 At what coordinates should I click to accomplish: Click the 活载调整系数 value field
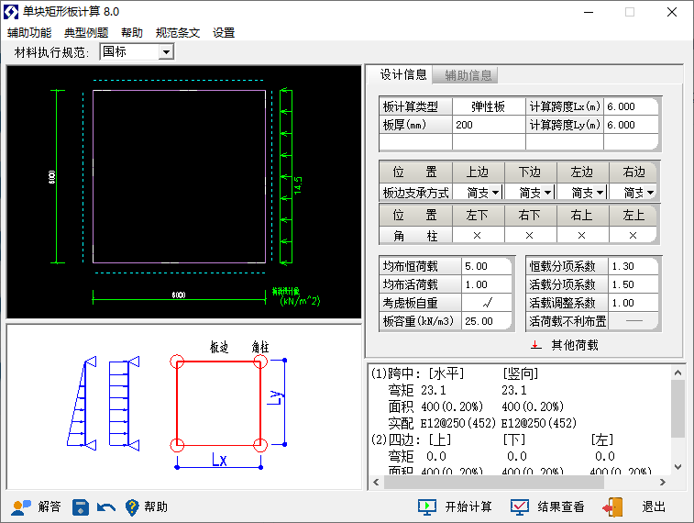click(633, 303)
